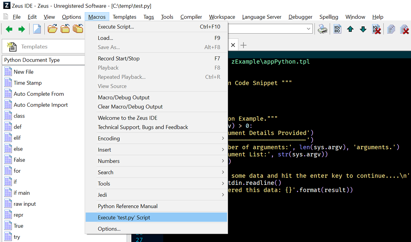Open the Edit menu
Screen dimensions: 411x242
32,17
